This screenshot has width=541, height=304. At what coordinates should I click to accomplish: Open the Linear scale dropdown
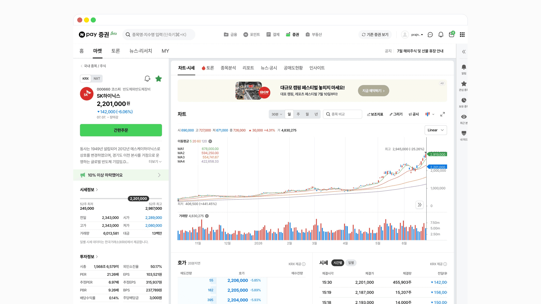[436, 130]
